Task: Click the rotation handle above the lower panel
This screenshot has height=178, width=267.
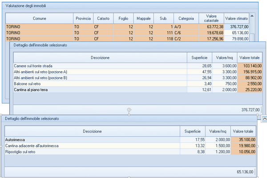Action: point(129,109)
